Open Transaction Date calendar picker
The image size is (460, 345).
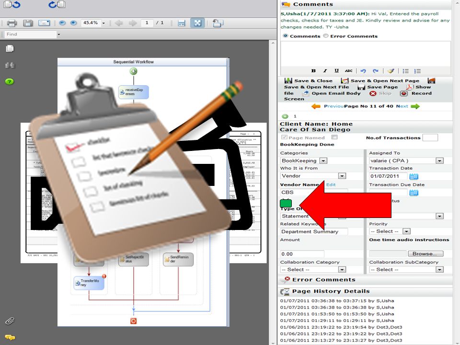point(414,176)
